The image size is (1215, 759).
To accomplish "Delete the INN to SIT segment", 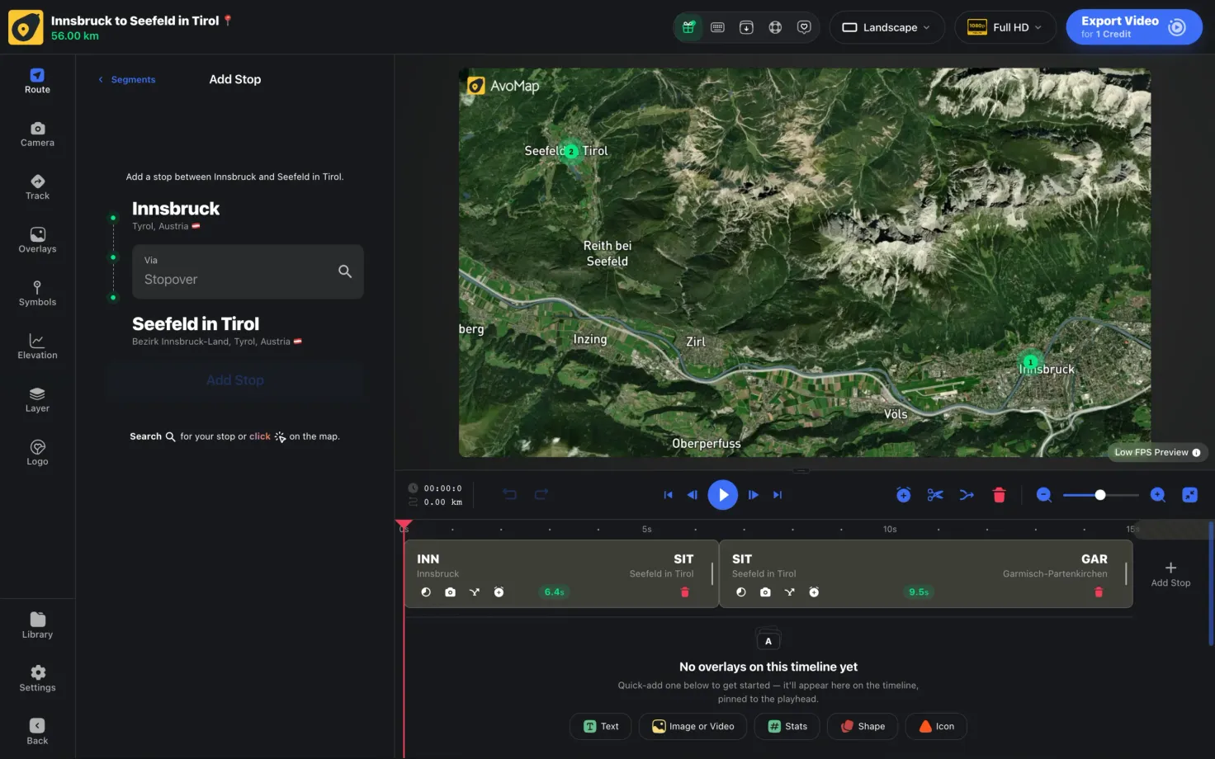I will click(684, 592).
